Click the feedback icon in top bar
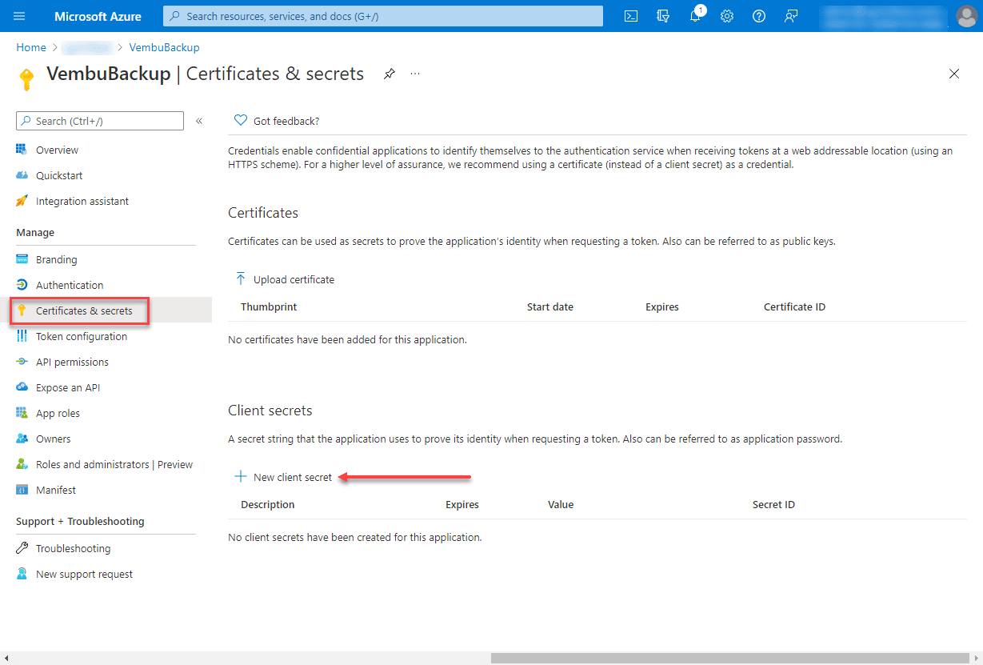This screenshot has height=665, width=983. [x=791, y=16]
